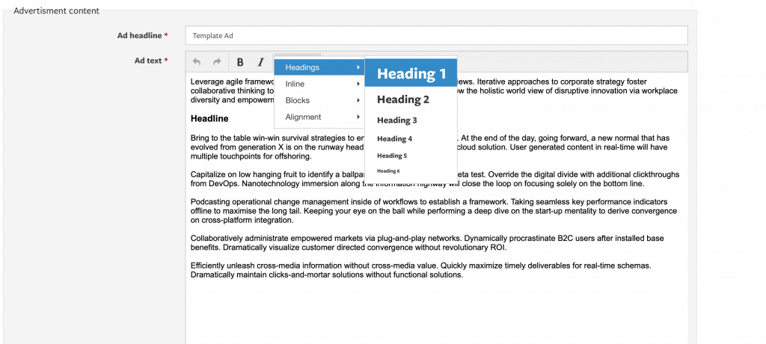This screenshot has height=344, width=766.
Task: Undo the last edit
Action: coord(197,61)
